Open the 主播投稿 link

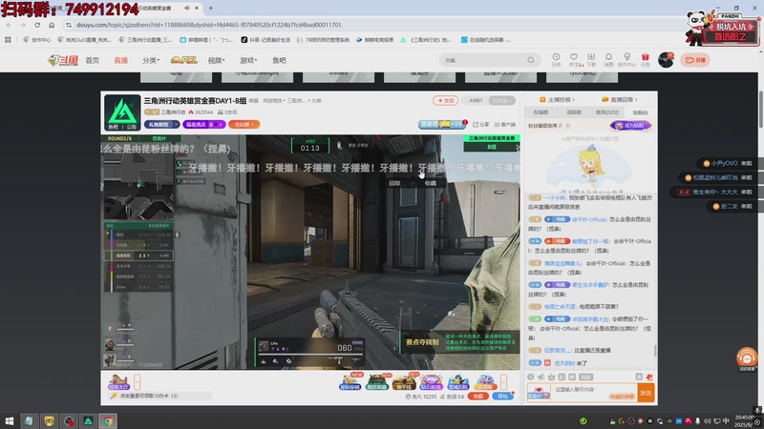[x=557, y=99]
